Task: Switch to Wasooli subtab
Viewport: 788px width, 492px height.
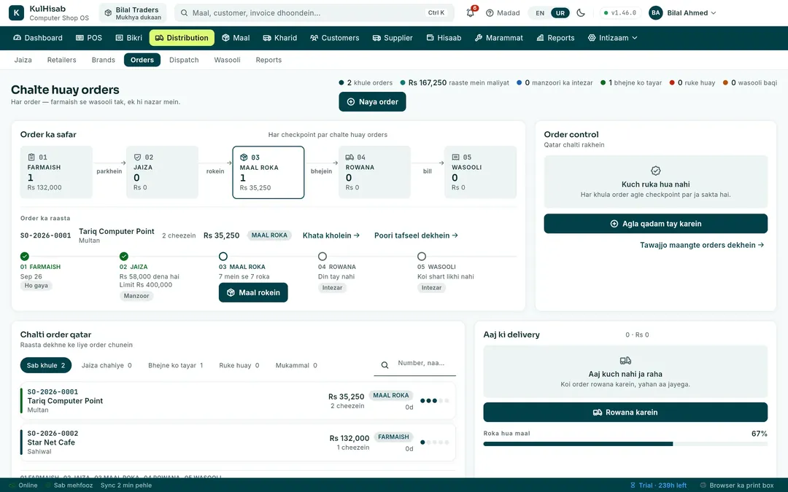Action: pos(227,60)
